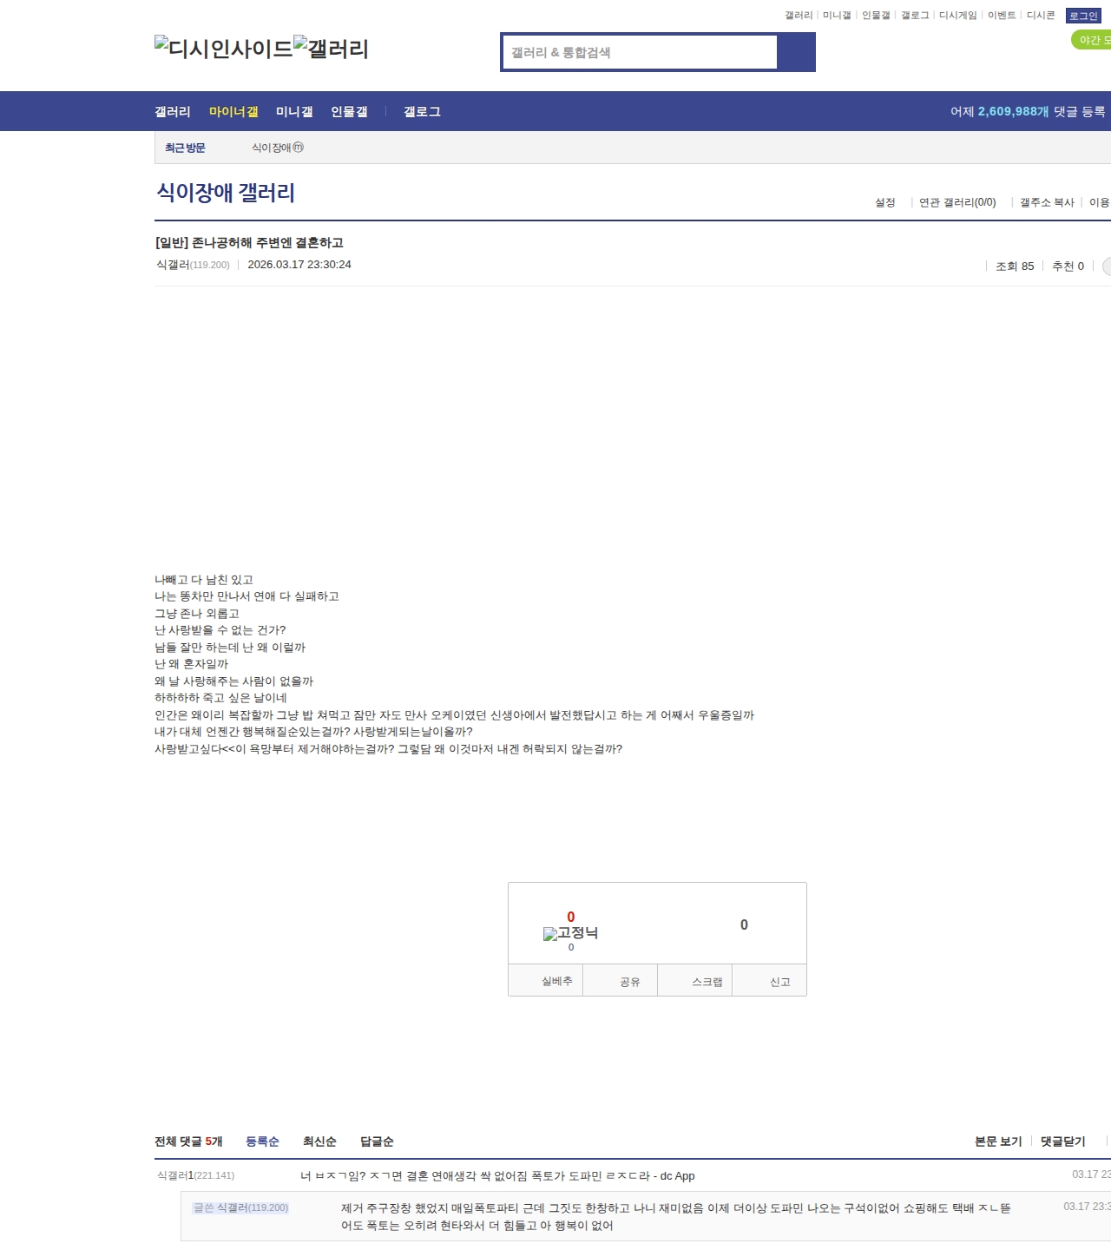
Task: Click the 조회 85 view count
Action: tap(1015, 266)
